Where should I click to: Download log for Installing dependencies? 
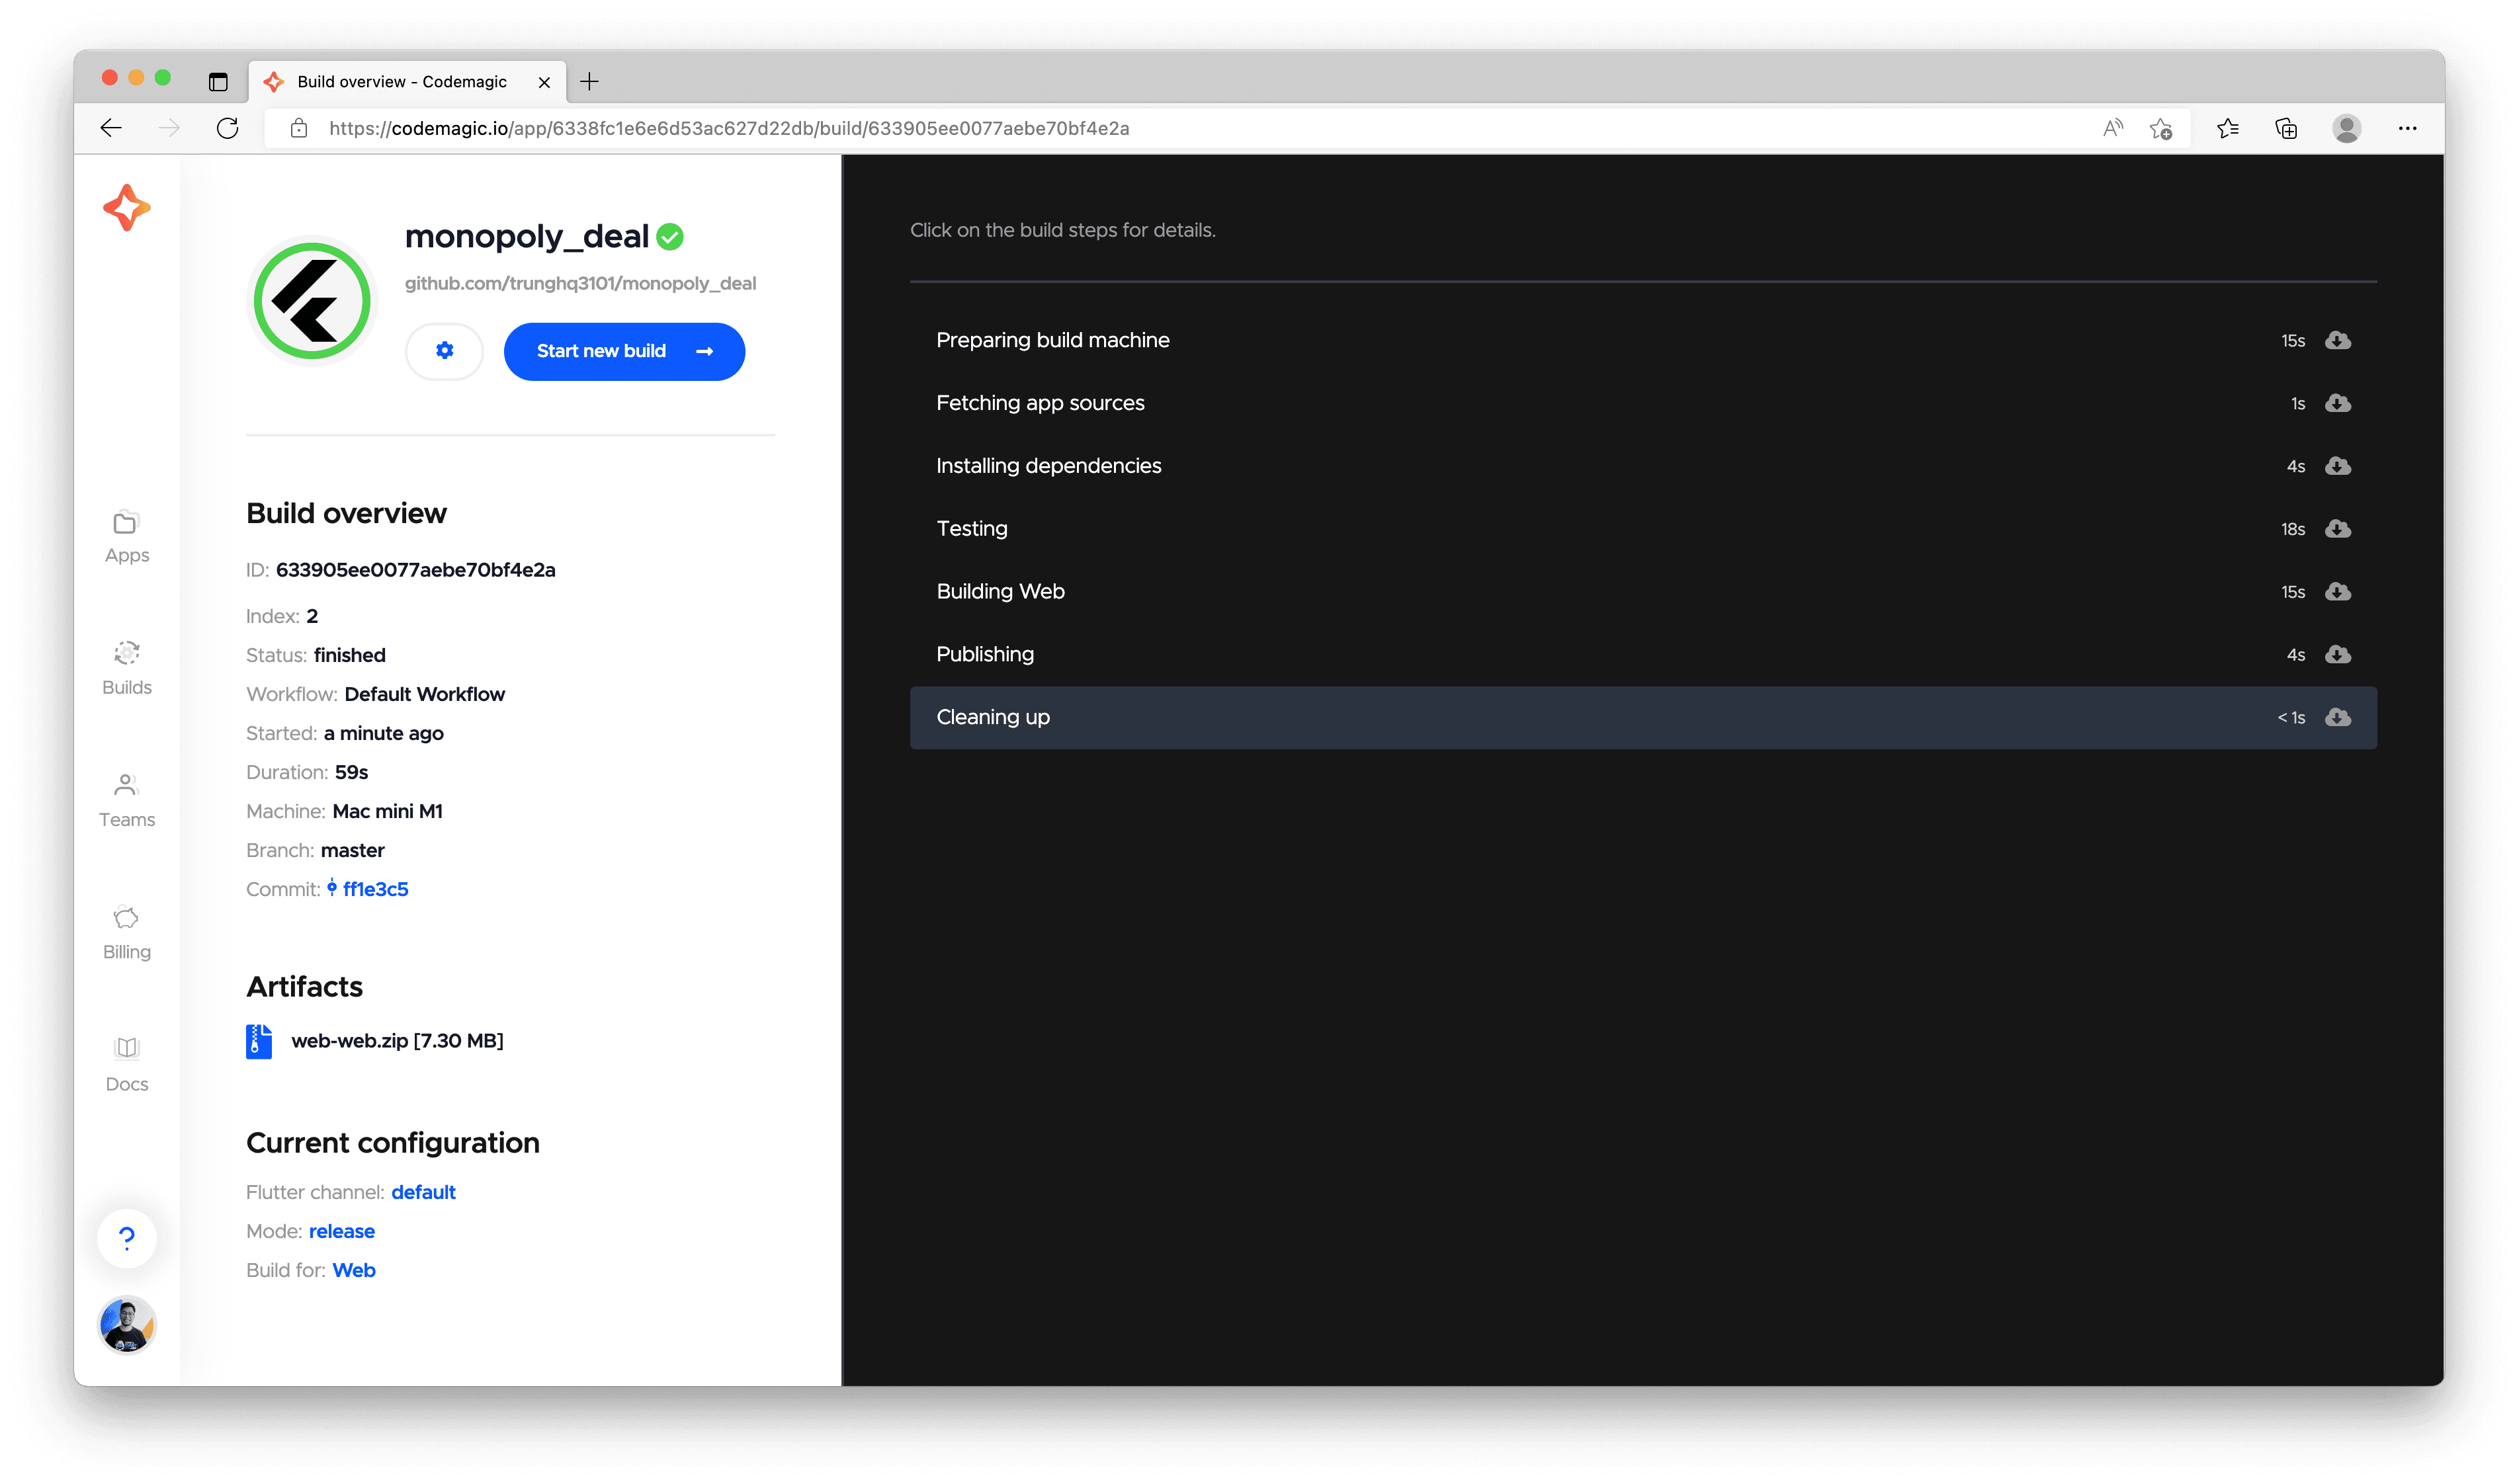[x=2337, y=466]
